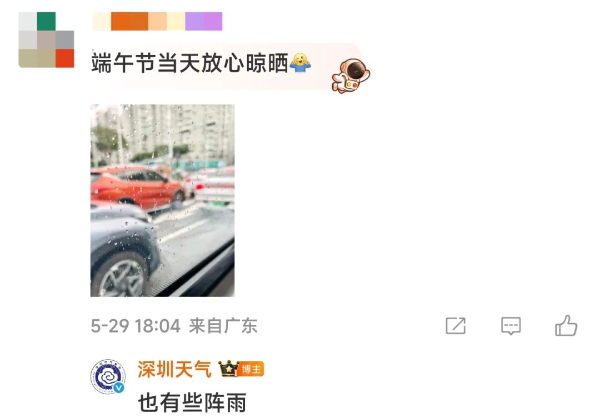Screen dimensions: 600x418
Task: Click the orange car in the photo
Action: (138, 187)
